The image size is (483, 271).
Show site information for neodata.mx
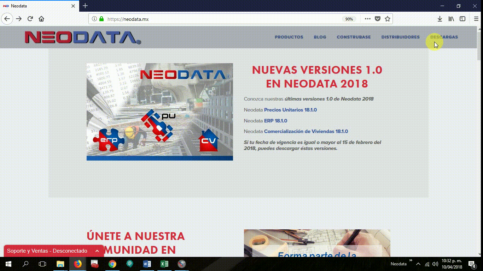pyautogui.click(x=94, y=19)
